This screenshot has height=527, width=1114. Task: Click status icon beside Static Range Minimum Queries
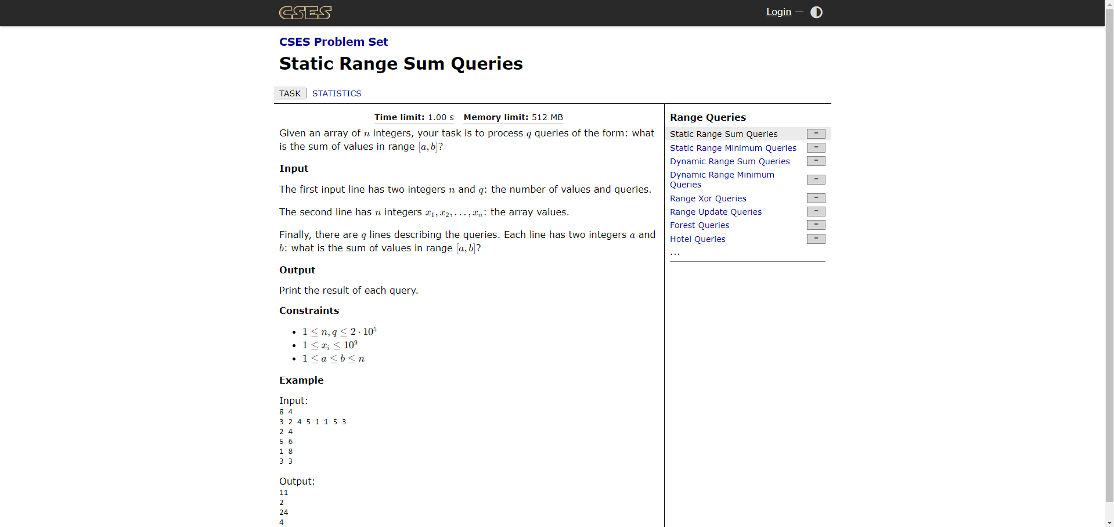point(816,148)
